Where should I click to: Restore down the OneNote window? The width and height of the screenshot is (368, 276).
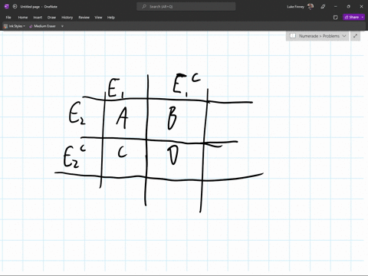[x=348, y=7]
